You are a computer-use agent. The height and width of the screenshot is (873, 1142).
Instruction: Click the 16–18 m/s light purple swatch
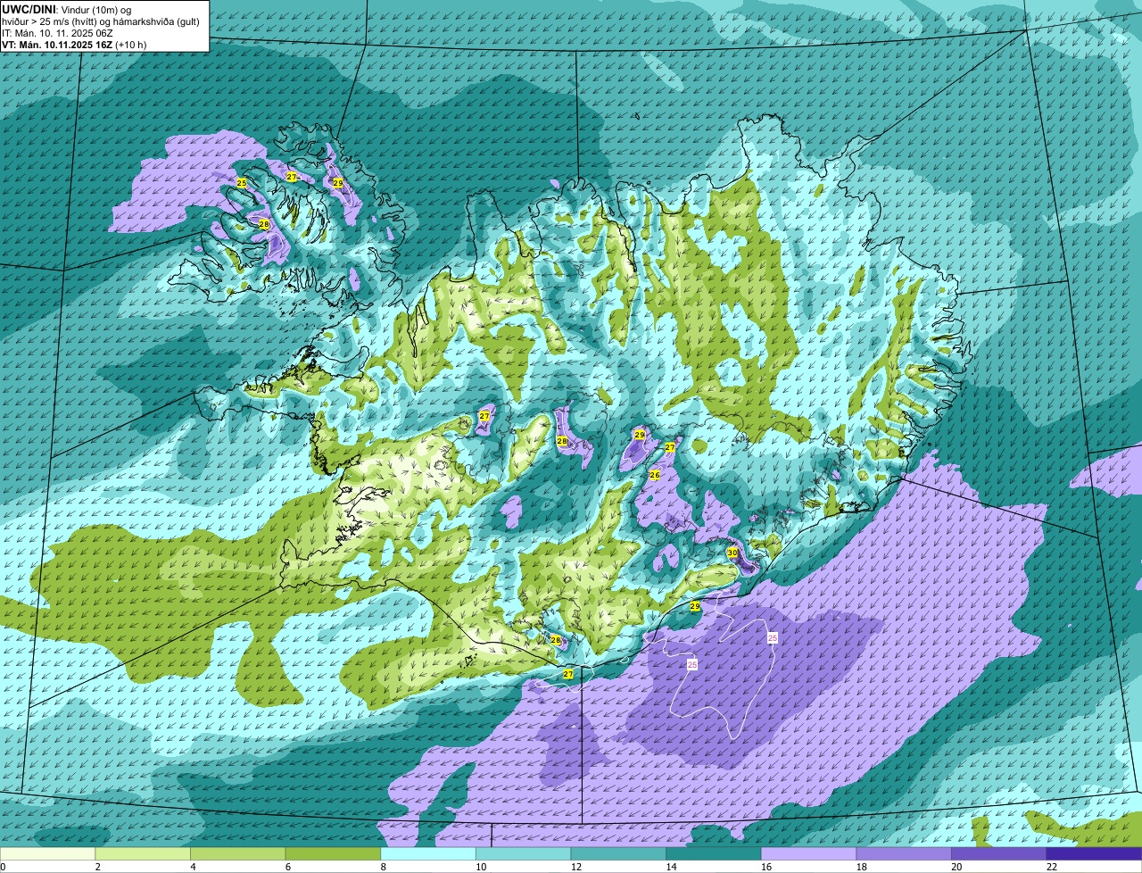click(x=808, y=853)
